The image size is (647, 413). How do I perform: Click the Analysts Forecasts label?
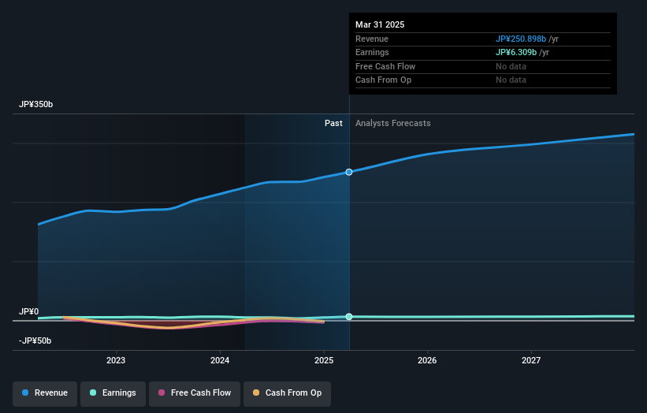point(392,124)
